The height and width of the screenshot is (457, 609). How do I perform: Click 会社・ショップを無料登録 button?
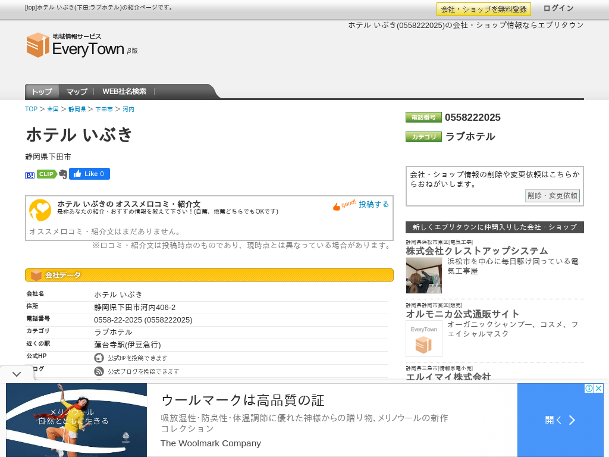click(x=484, y=10)
